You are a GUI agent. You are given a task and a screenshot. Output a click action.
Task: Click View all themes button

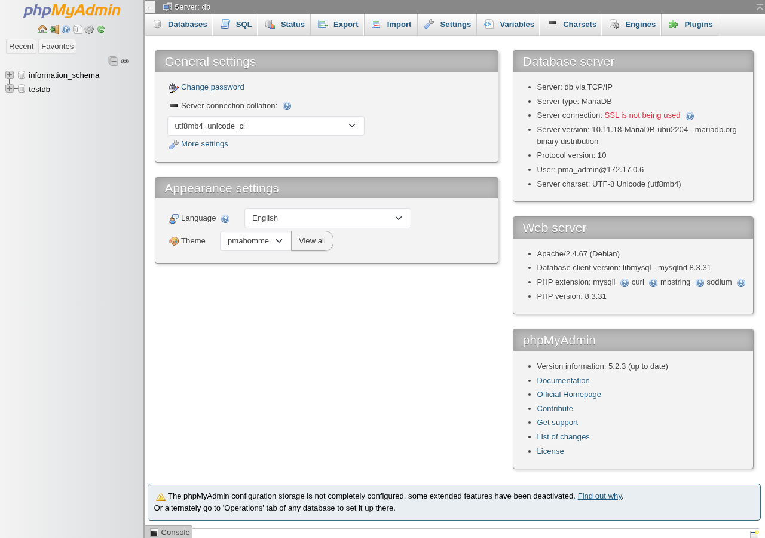[312, 241]
